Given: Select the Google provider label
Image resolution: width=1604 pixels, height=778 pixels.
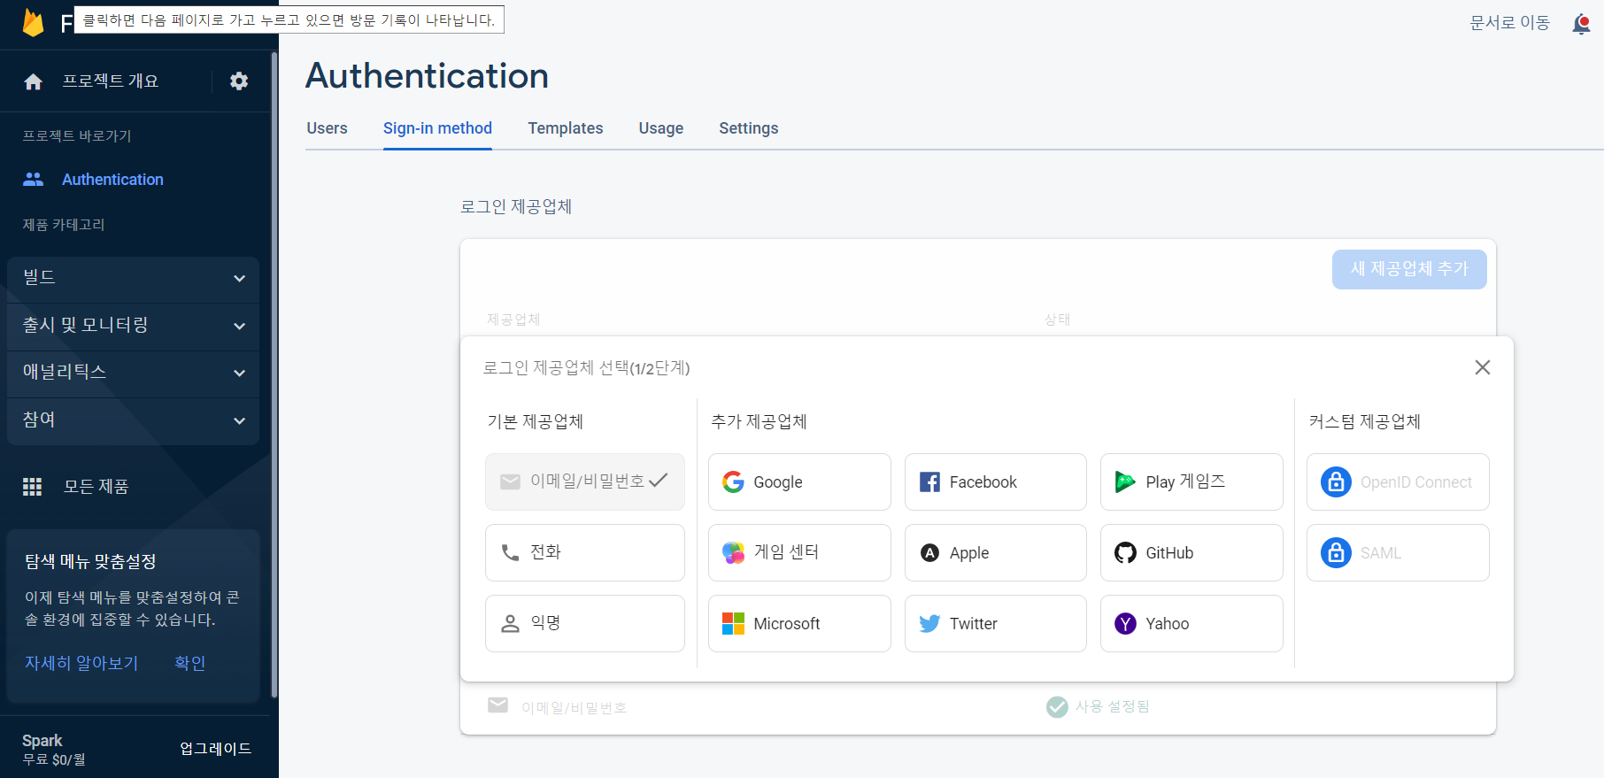Looking at the screenshot, I should pyautogui.click(x=778, y=482).
